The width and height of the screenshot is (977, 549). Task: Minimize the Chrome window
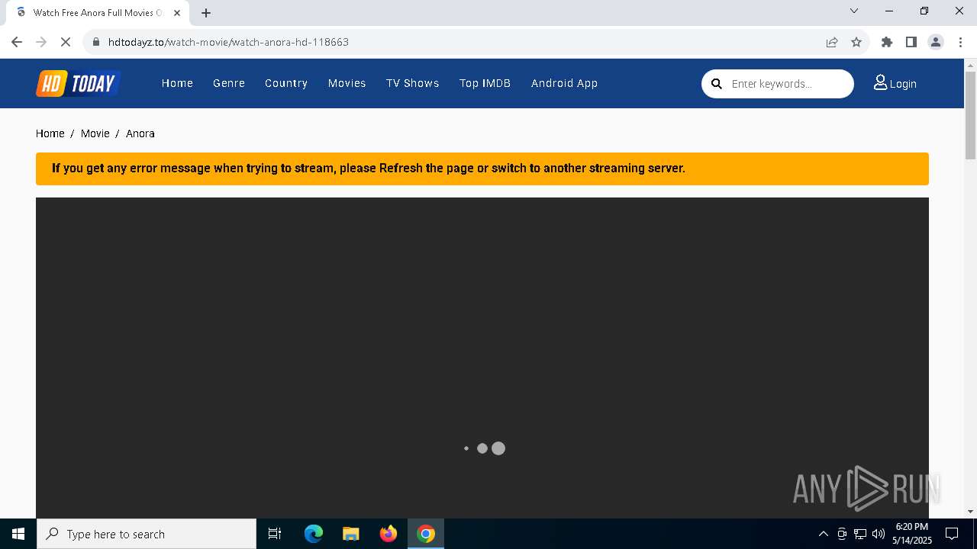coord(889,11)
